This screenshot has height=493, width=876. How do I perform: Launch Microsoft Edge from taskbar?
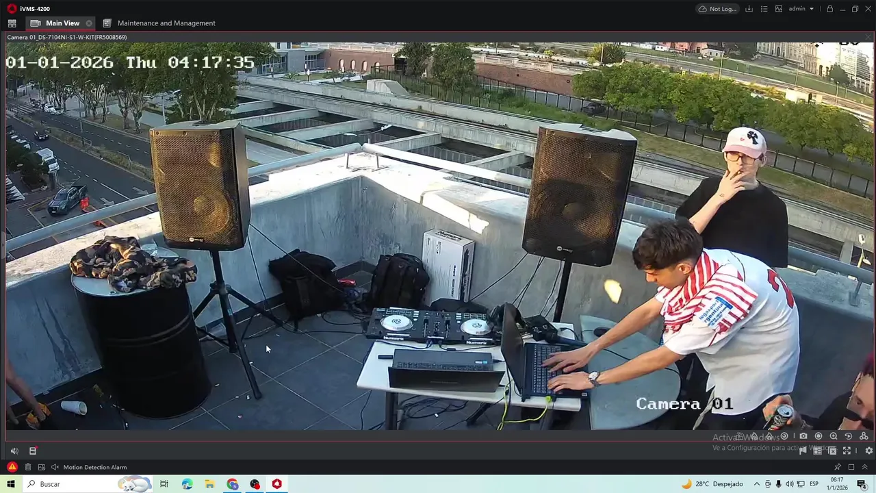pos(188,484)
